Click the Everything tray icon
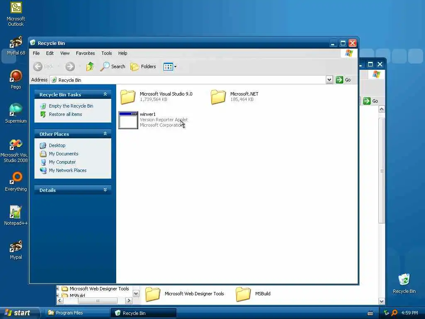The image size is (425, 319). click(x=394, y=313)
